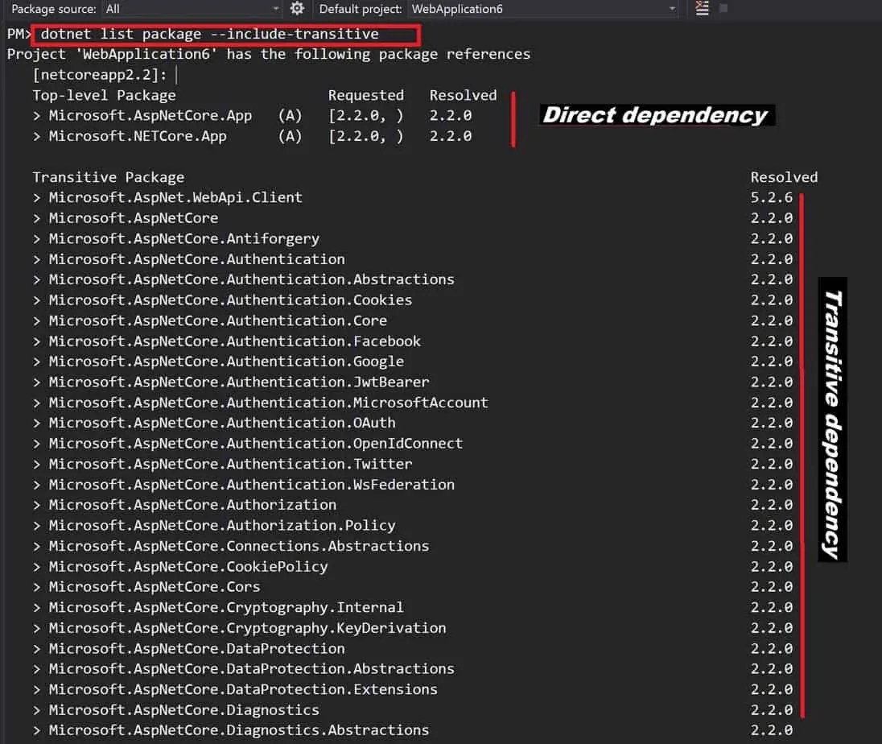Click the Microsoft.AspNetCore.App package row
The width and height of the screenshot is (882, 744).
coord(252,116)
